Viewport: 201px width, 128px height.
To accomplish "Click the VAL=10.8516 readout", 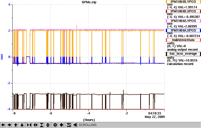I will pos(187,60).
